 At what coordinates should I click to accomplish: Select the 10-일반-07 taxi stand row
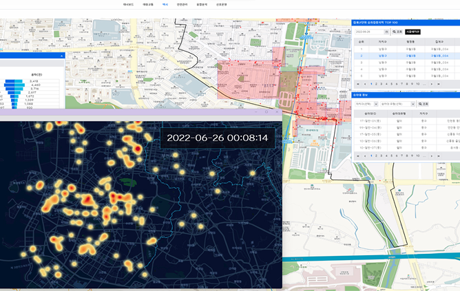(x=406, y=148)
